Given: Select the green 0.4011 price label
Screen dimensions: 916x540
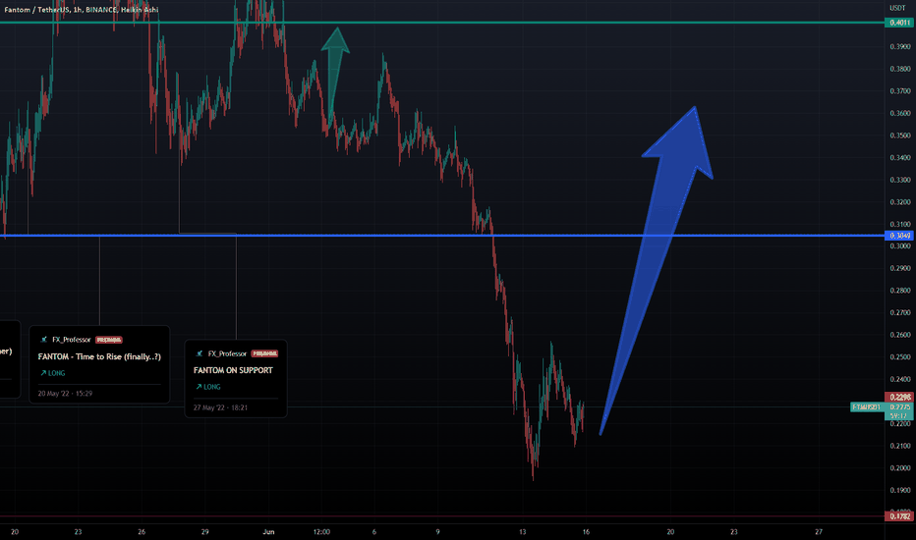Looking at the screenshot, I should (x=899, y=23).
